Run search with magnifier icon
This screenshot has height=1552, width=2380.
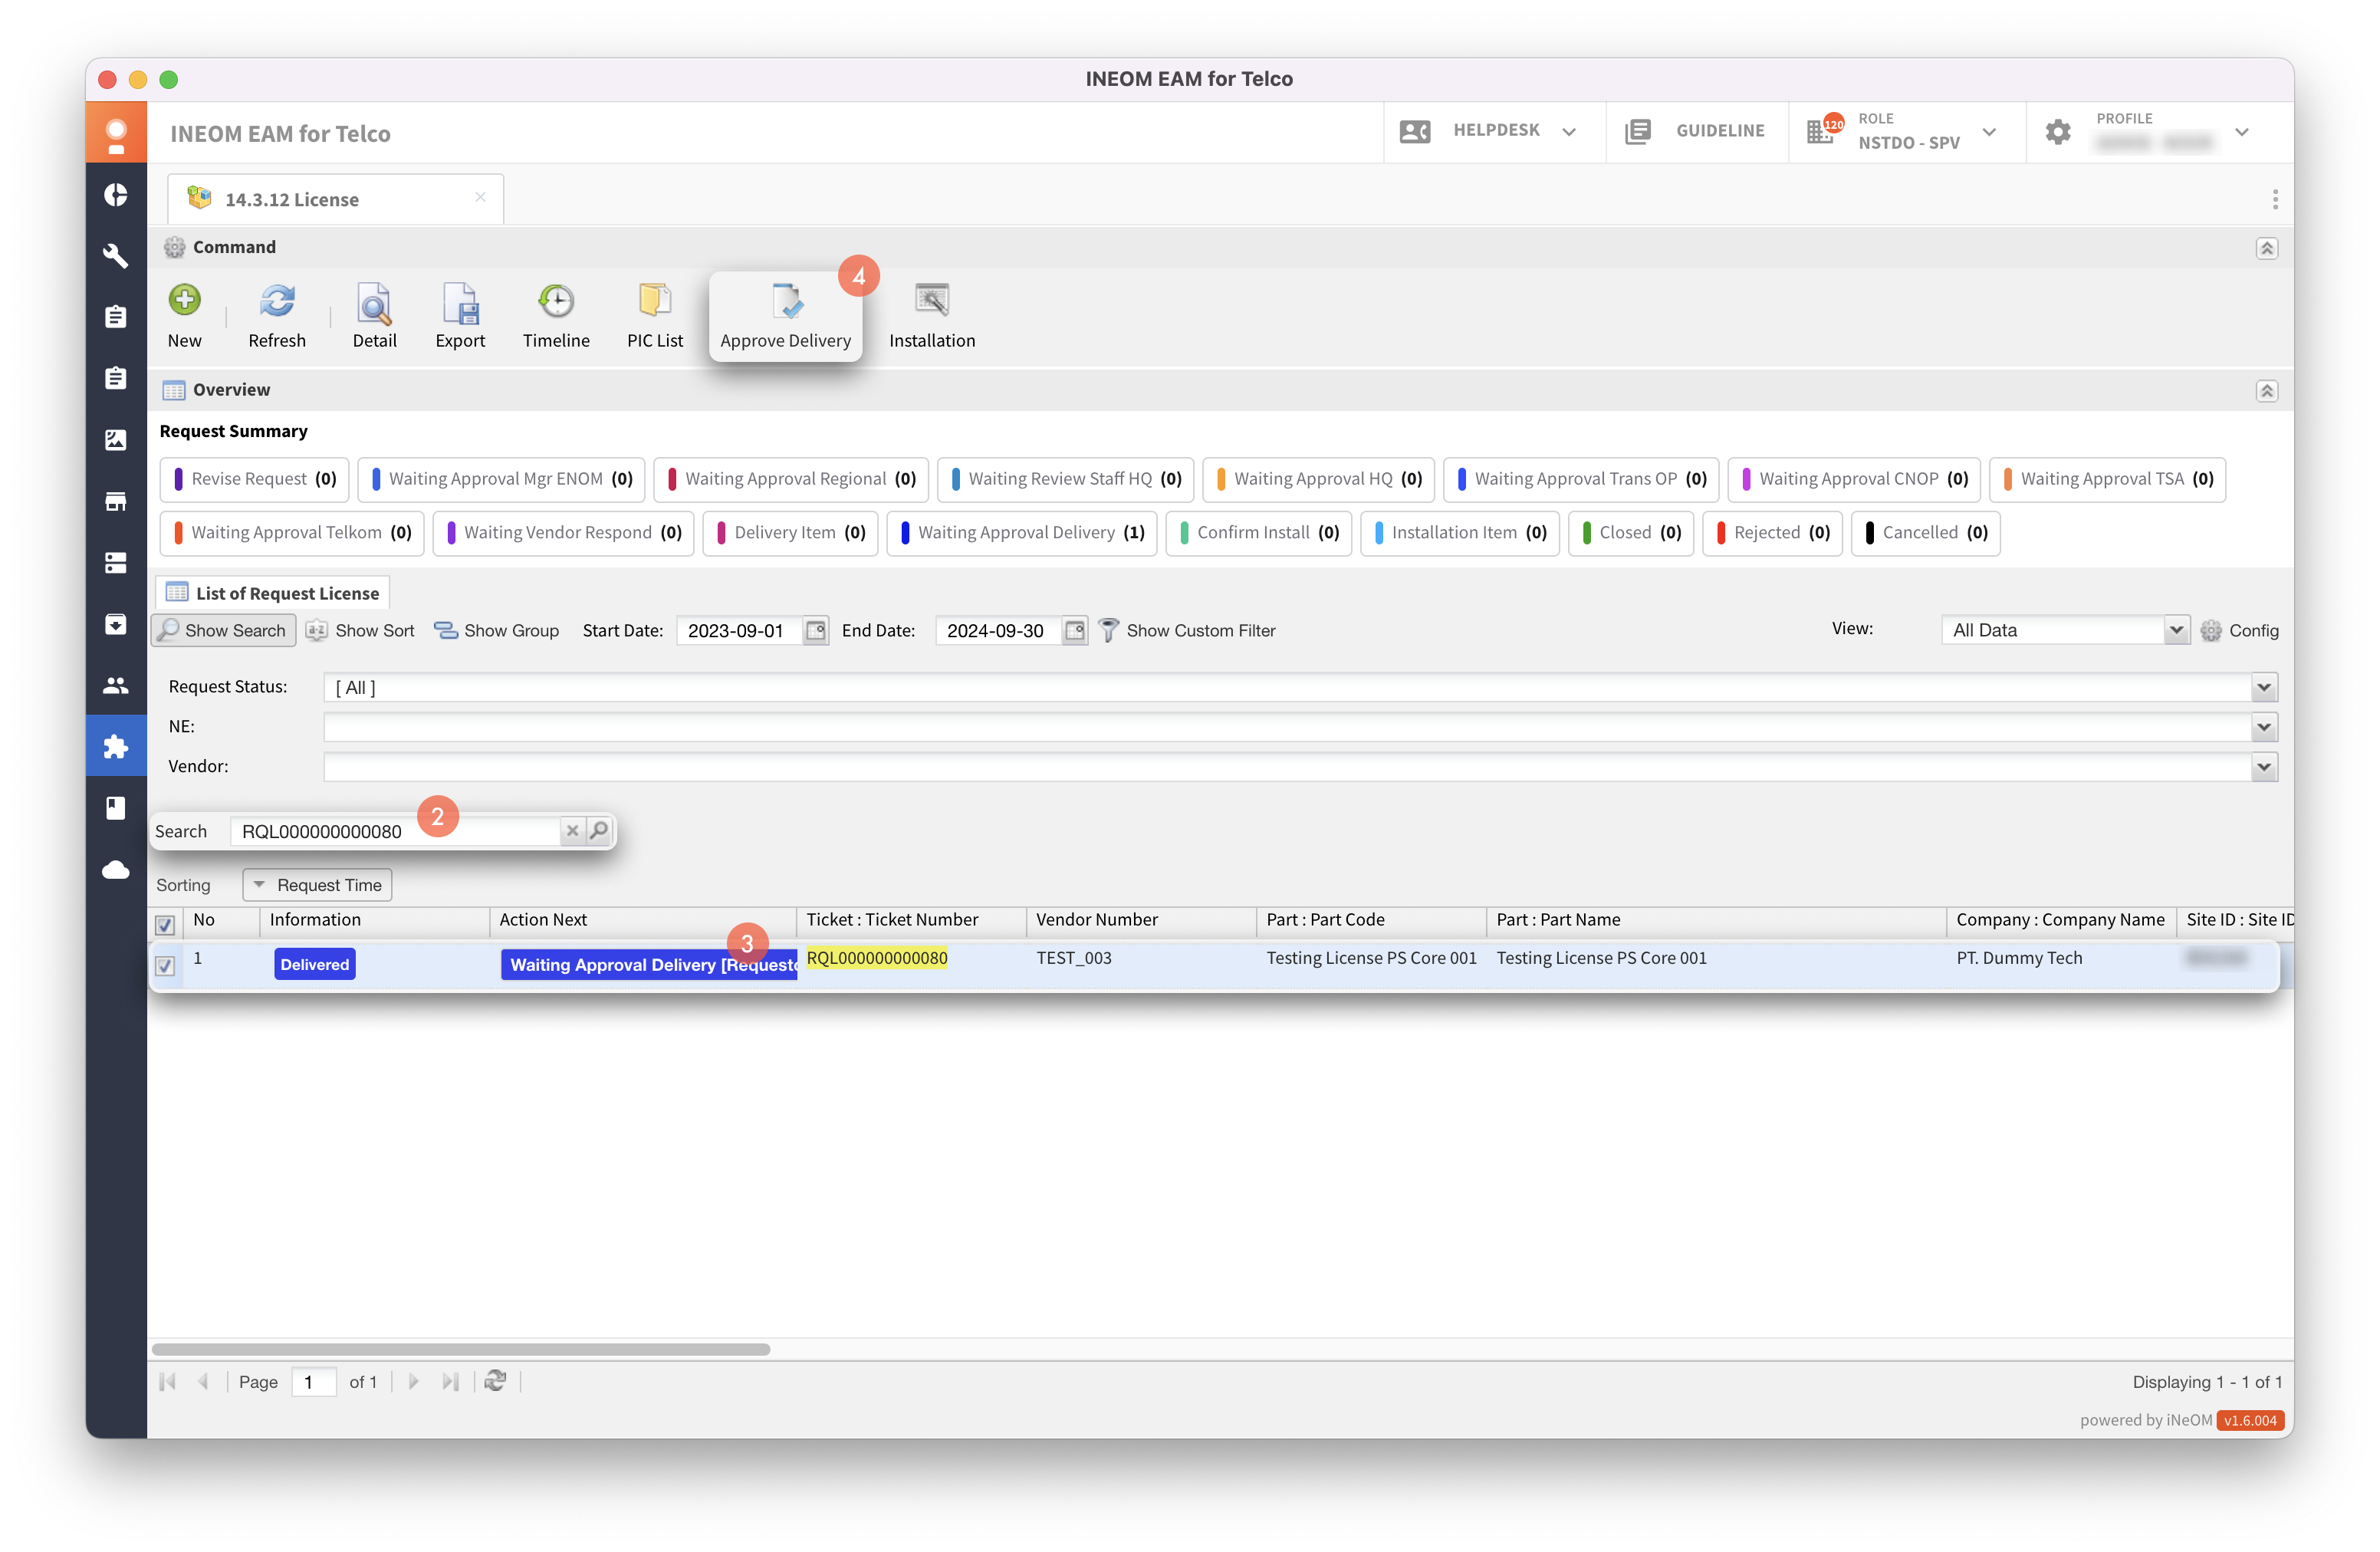click(598, 831)
